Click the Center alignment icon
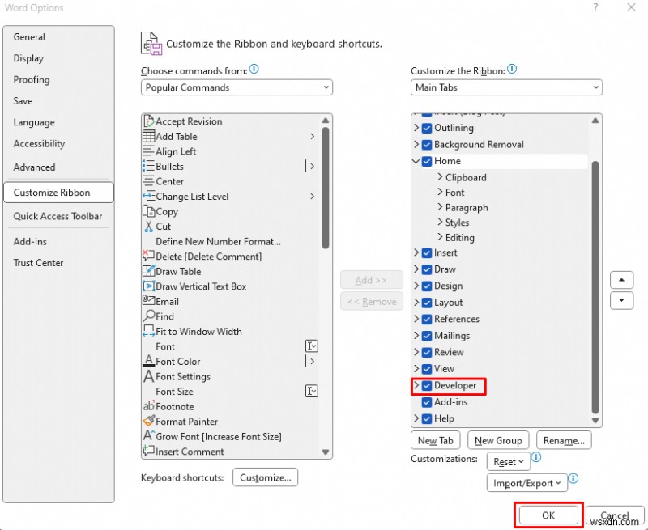The width and height of the screenshot is (648, 530). pyautogui.click(x=148, y=181)
